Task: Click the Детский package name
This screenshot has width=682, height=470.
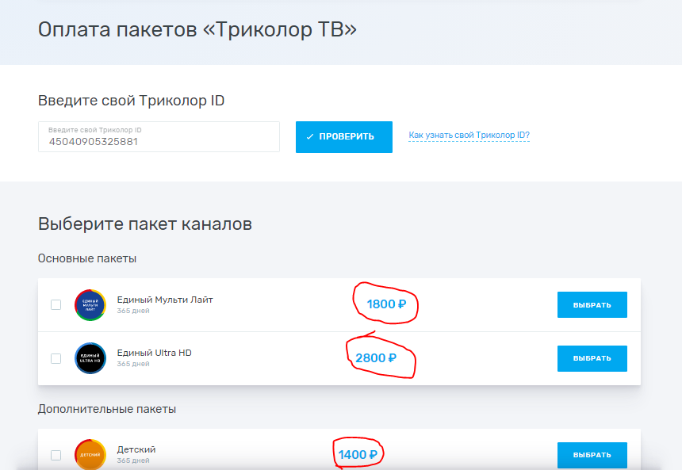Action: [x=136, y=449]
